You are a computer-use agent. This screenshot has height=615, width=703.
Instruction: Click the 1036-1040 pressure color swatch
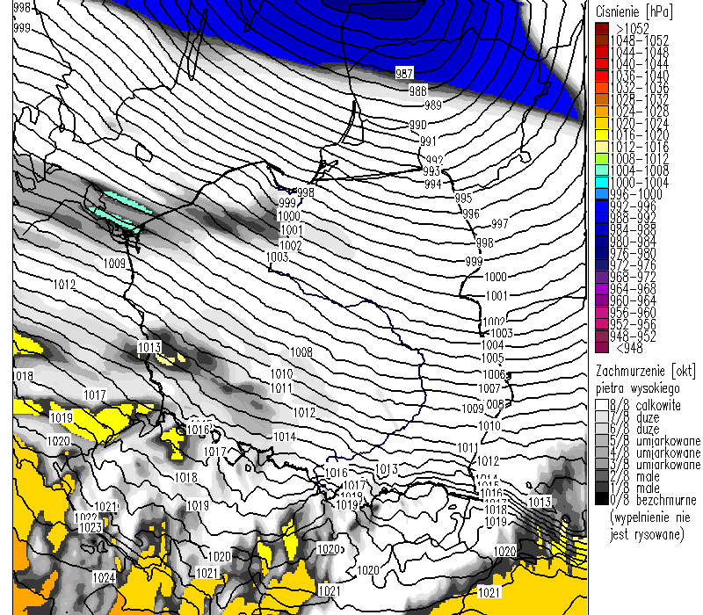point(602,76)
